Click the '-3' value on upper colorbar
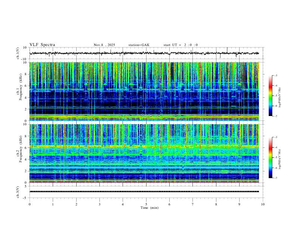296x229 pixels. tap(276, 75)
